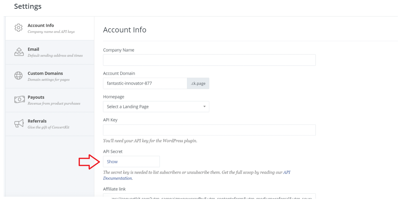Switch to Custom Domains settings
Viewport: 402px width, 202px height.
(50, 76)
